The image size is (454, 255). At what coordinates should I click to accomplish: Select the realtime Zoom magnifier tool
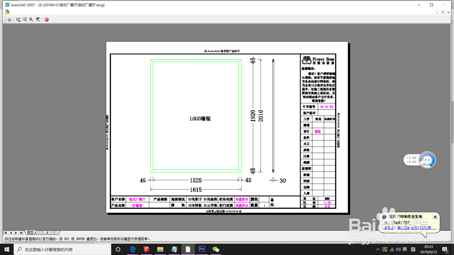tap(25, 19)
